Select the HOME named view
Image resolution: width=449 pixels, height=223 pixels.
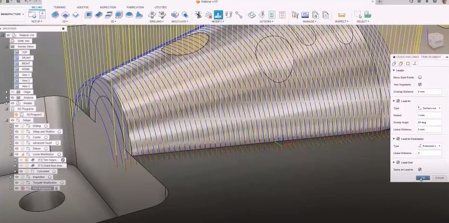click(26, 69)
